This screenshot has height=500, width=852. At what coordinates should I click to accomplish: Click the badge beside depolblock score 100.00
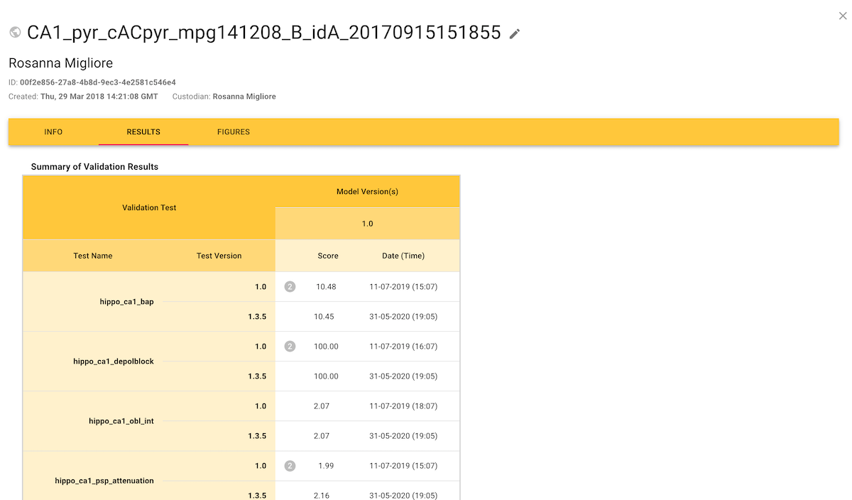[290, 347]
